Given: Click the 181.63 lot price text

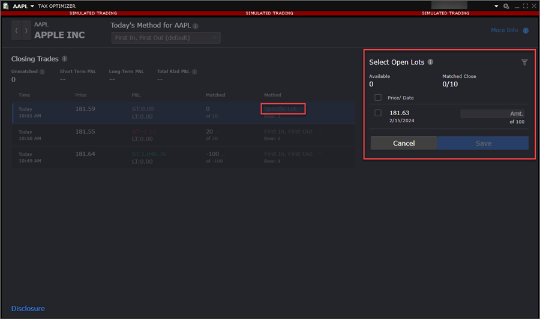Looking at the screenshot, I should 399,113.
